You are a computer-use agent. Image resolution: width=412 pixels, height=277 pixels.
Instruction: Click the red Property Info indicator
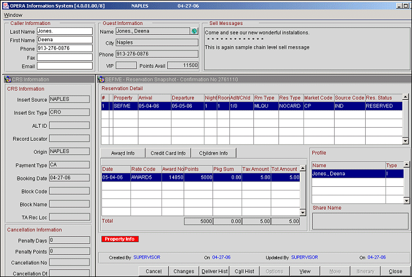coord(120,239)
